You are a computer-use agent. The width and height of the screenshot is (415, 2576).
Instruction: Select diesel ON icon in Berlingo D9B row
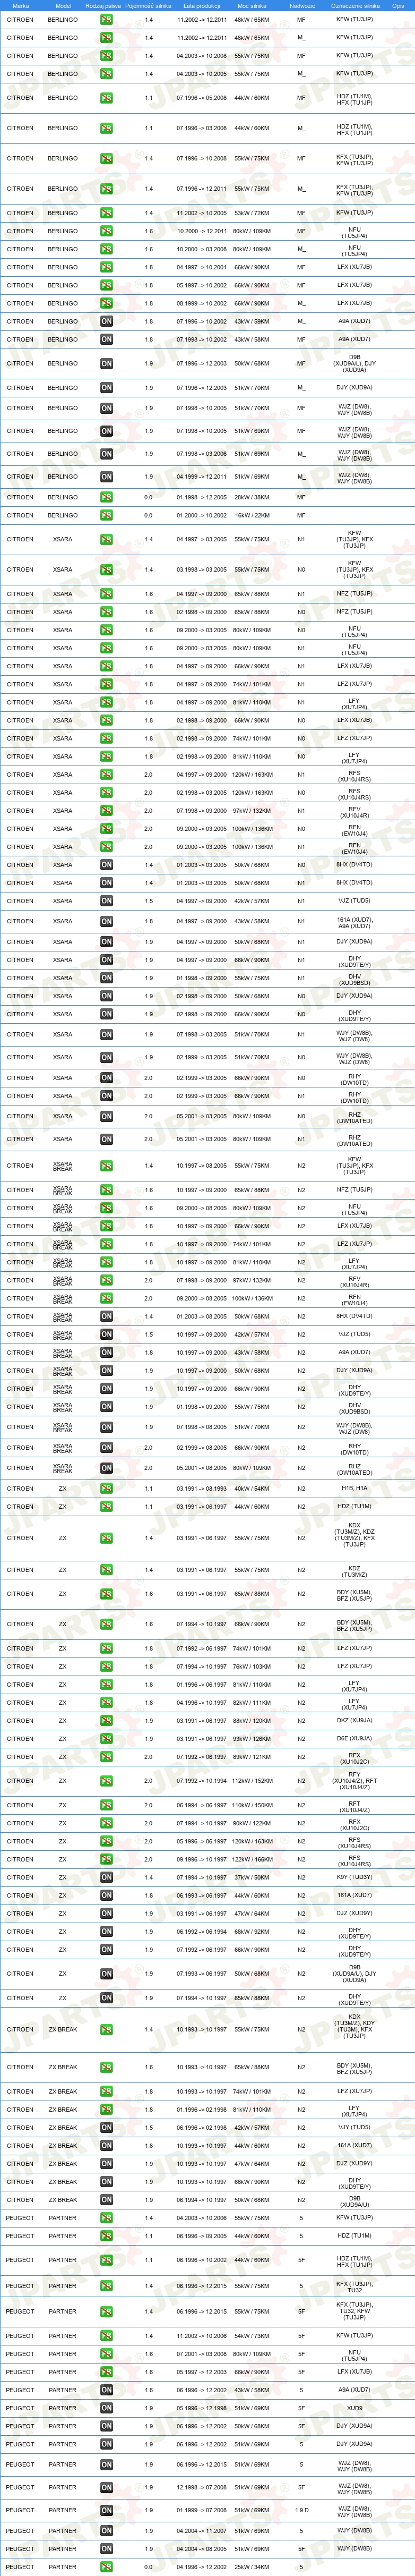[106, 364]
